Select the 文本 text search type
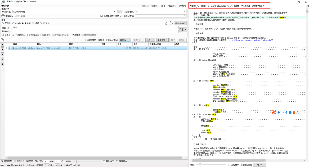Viewport: 309px width, 167px height. 23,23
